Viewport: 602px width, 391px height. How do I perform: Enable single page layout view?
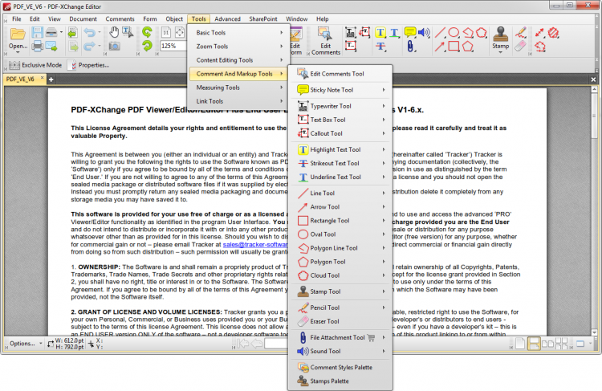point(520,344)
